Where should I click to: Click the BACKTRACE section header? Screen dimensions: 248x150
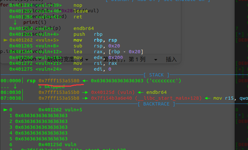pos(156,104)
